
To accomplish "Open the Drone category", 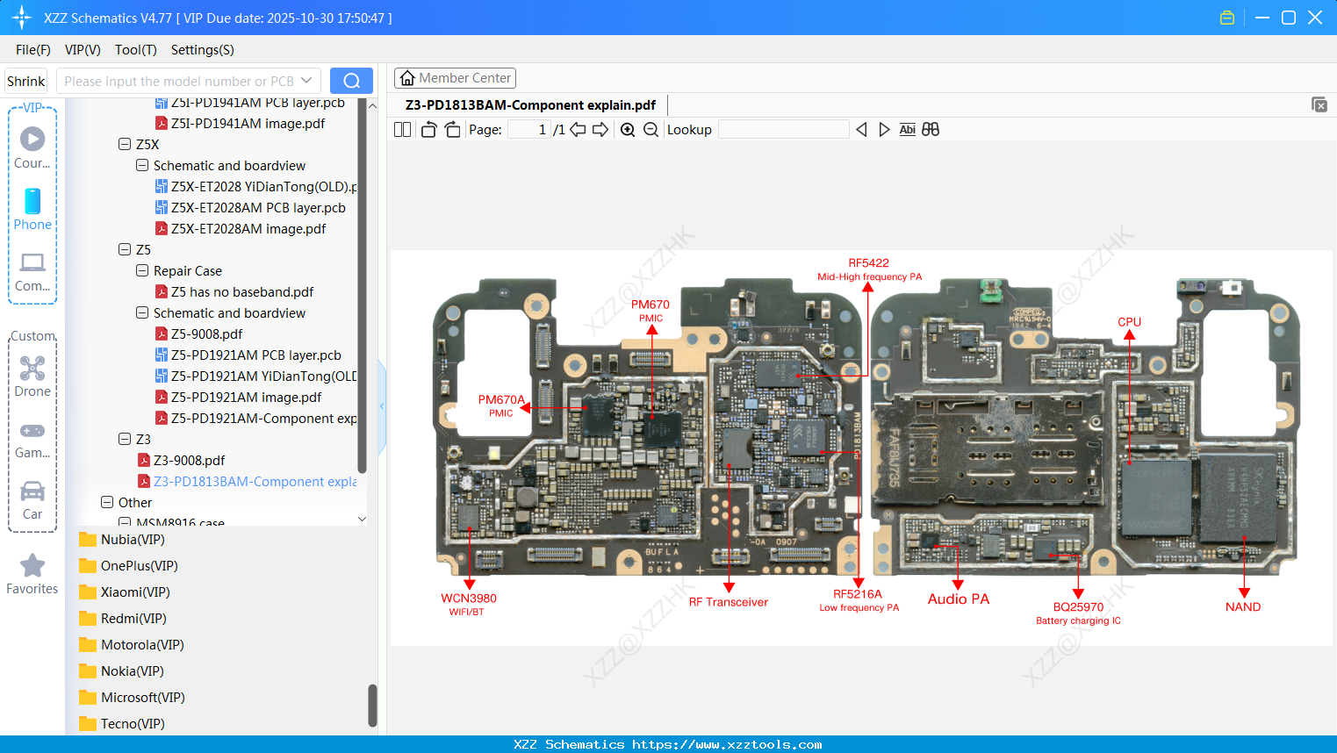I will click(x=32, y=376).
